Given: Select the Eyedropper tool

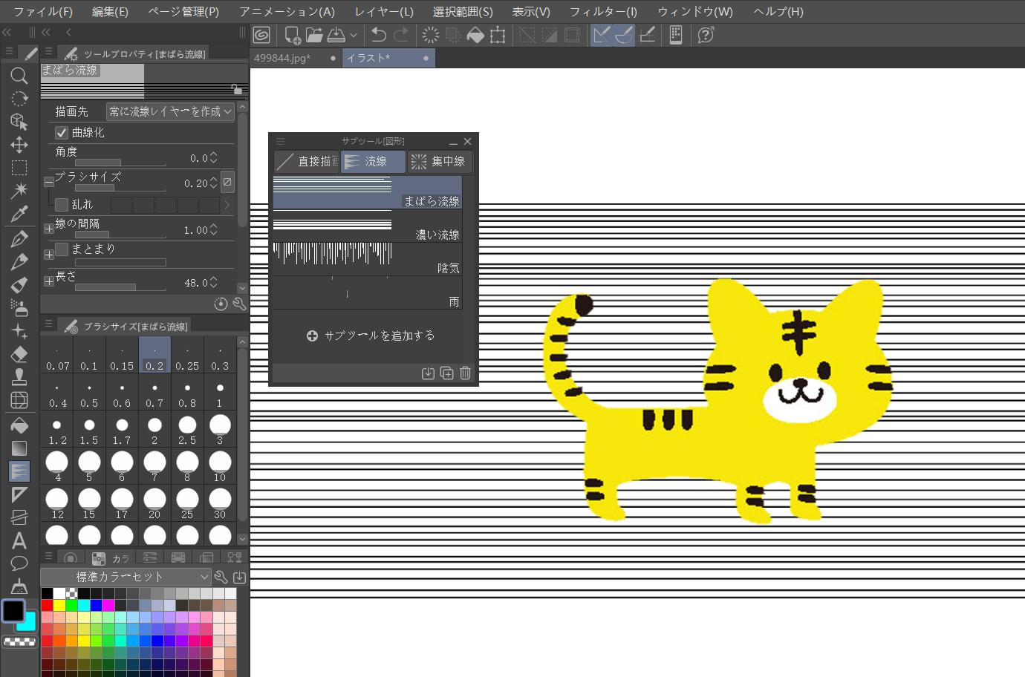Looking at the screenshot, I should pos(19,215).
